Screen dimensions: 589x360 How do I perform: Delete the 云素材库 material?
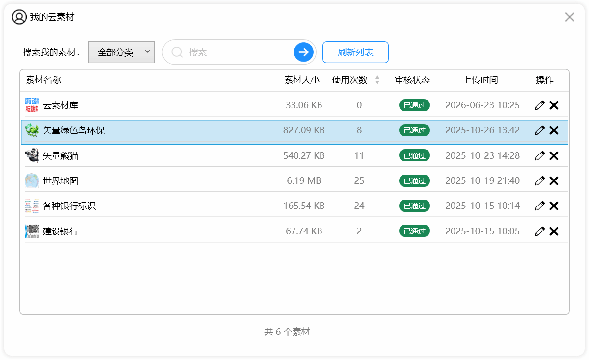coord(554,105)
